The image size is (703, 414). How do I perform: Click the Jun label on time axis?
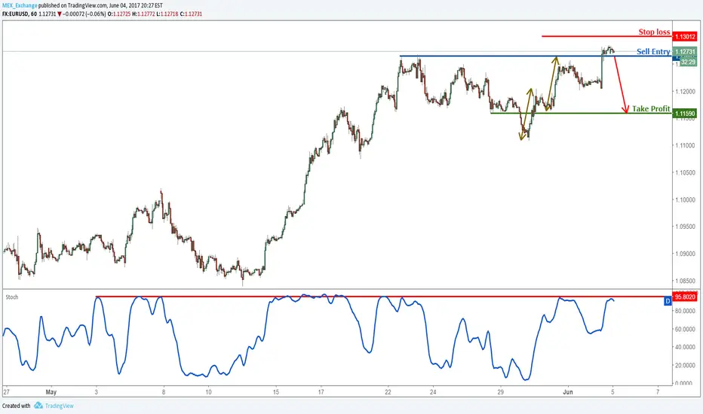click(x=568, y=392)
